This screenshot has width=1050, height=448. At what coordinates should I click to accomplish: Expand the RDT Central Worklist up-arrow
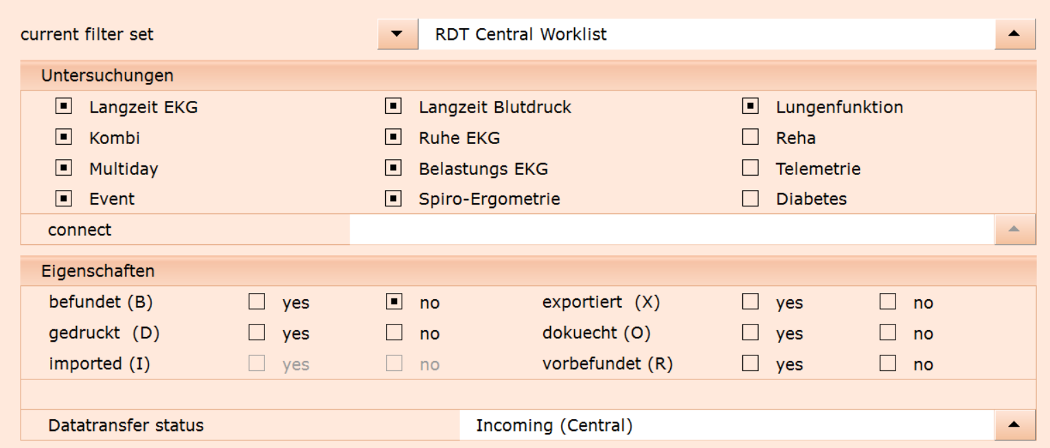click(x=1015, y=34)
